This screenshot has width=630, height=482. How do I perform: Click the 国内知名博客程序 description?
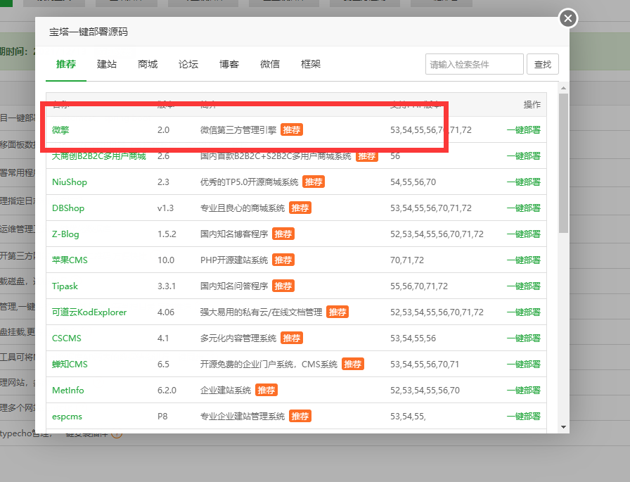point(234,234)
